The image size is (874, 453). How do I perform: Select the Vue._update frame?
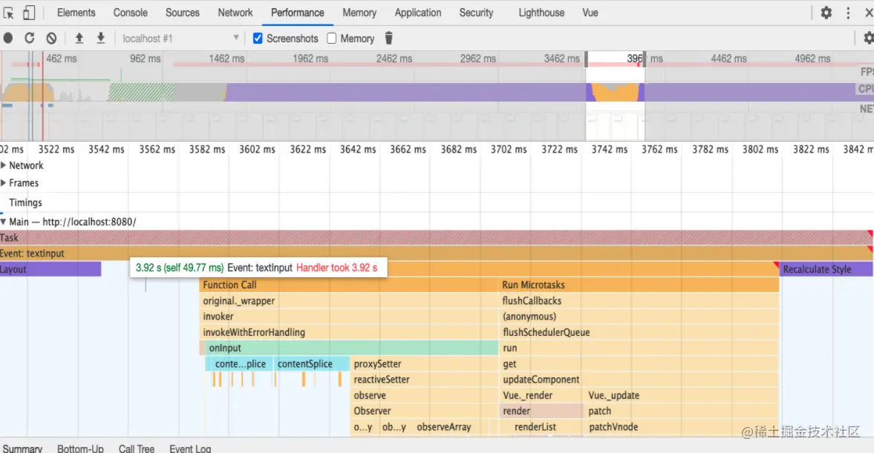(682, 396)
